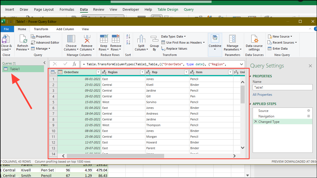The width and height of the screenshot is (317, 178).
Task: Click the query Name input field
Action: 282,87
